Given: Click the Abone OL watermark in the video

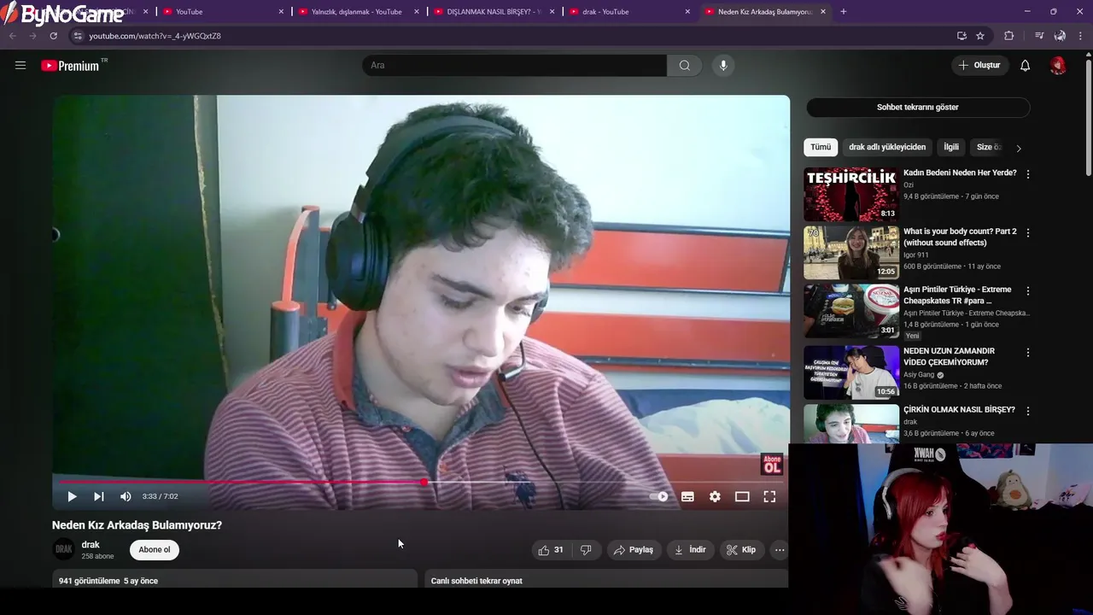Looking at the screenshot, I should tap(772, 464).
